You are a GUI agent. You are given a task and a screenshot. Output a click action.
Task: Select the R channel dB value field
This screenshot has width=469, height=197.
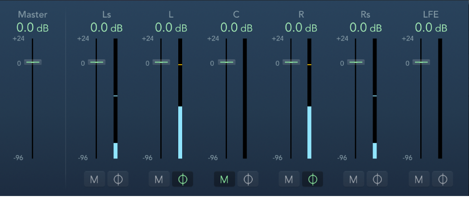coord(301,28)
